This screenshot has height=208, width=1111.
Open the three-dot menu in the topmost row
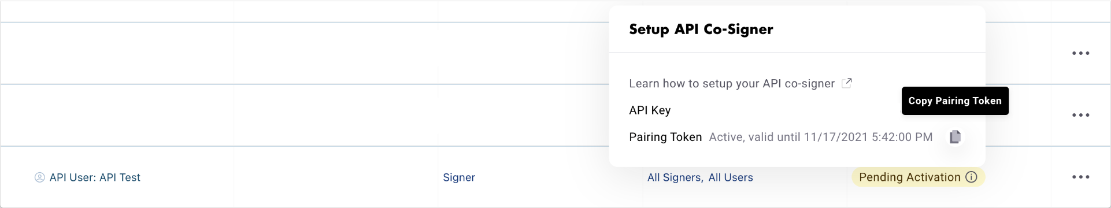coord(1081,53)
